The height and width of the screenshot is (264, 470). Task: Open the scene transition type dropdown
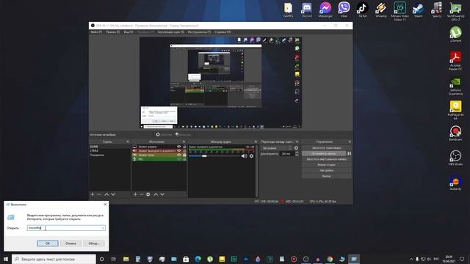coord(277,148)
